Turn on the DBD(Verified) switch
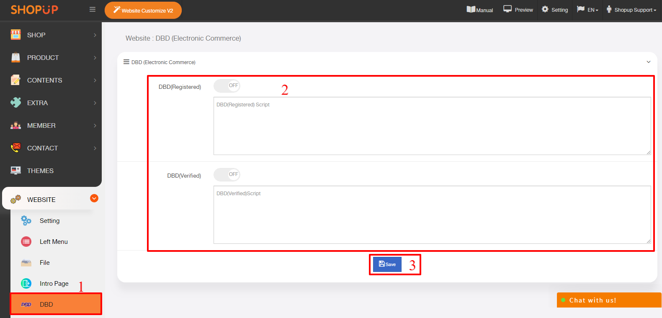 [227, 175]
